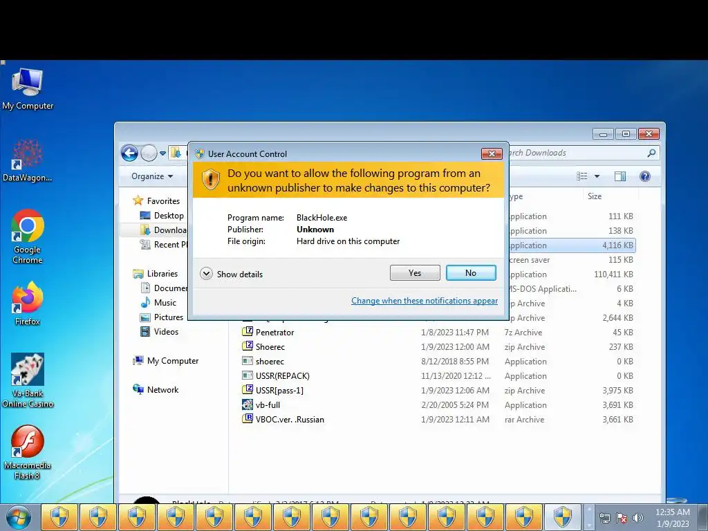The image size is (708, 531).
Task: Launch Firefox from the desktop
Action: (28, 304)
